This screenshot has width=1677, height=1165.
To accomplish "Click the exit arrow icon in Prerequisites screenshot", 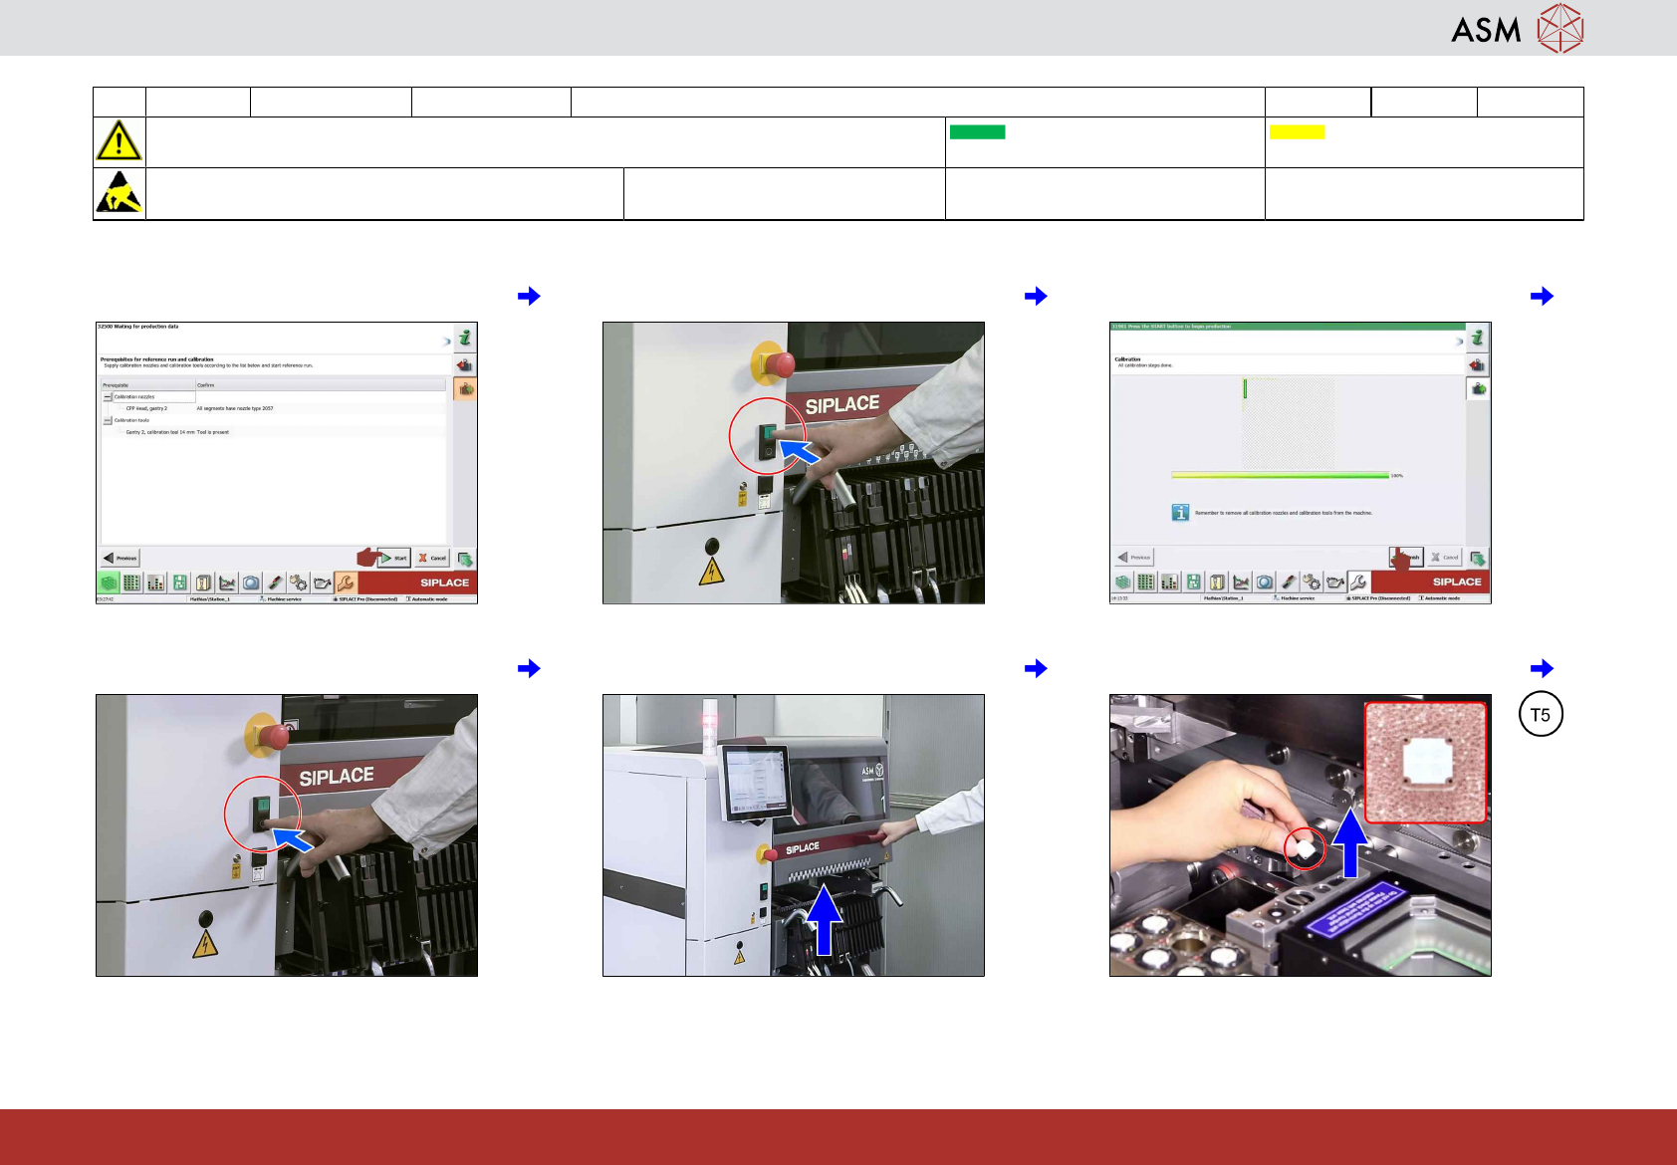I will point(465,559).
